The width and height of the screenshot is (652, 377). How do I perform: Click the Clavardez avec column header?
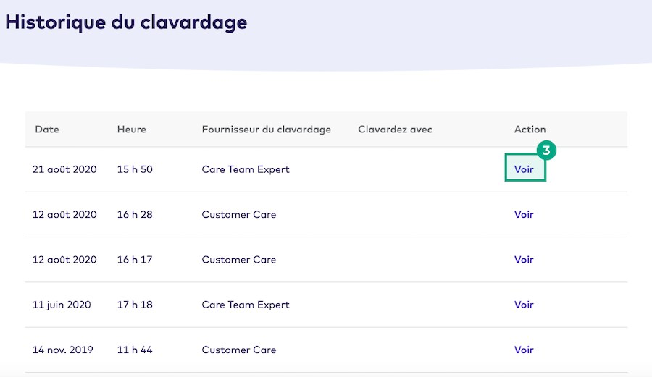(x=395, y=130)
